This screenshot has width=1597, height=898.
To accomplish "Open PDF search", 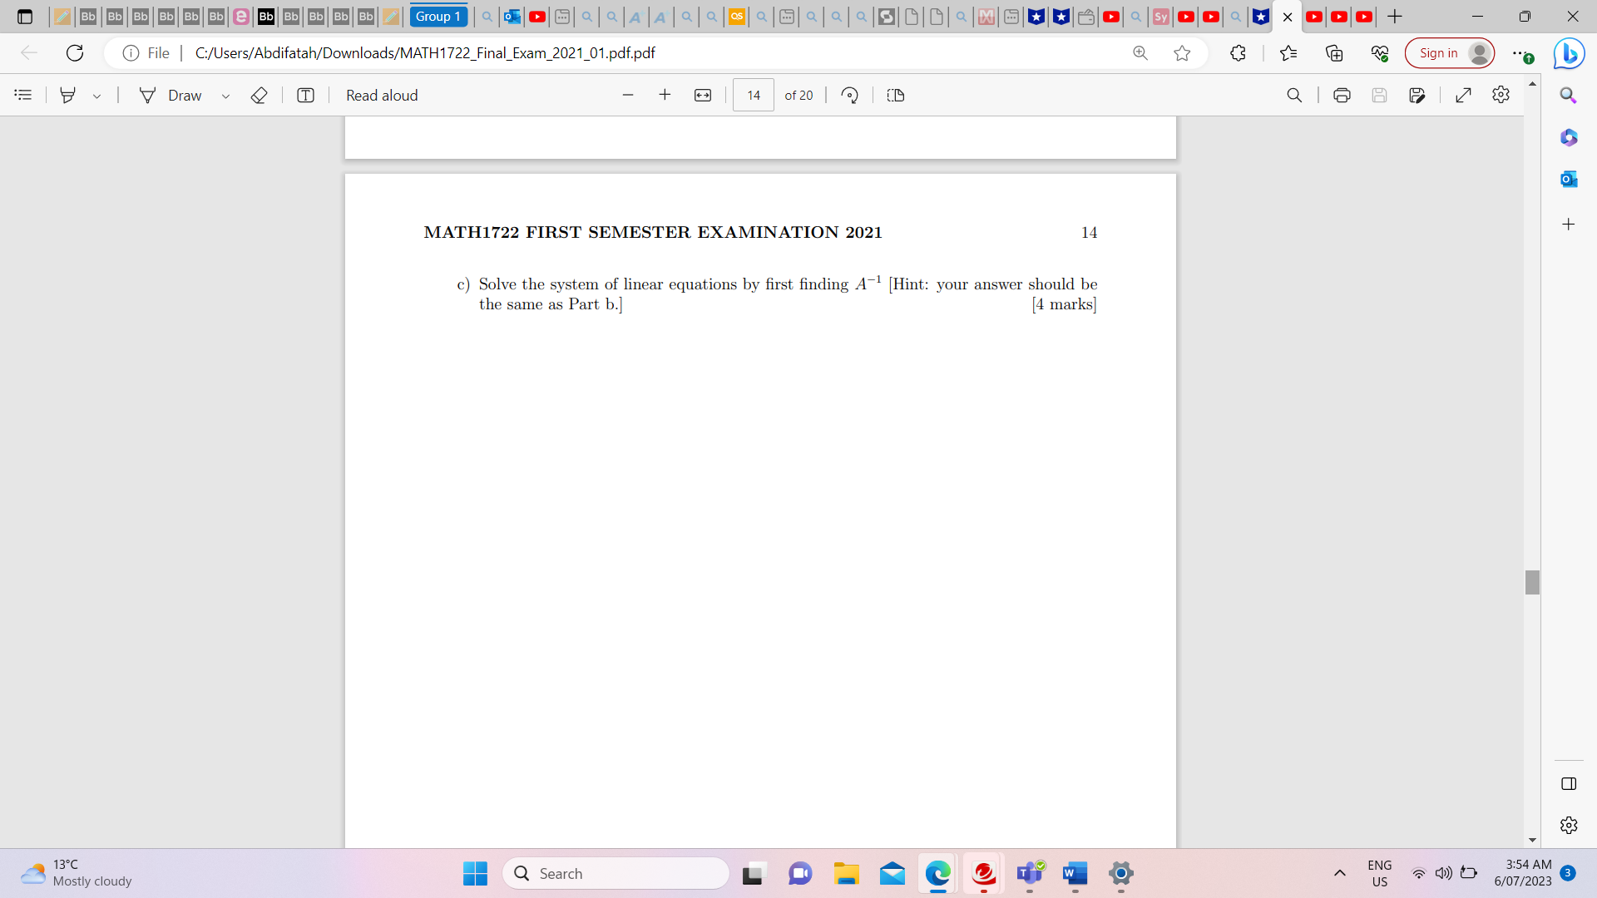I will pyautogui.click(x=1295, y=95).
